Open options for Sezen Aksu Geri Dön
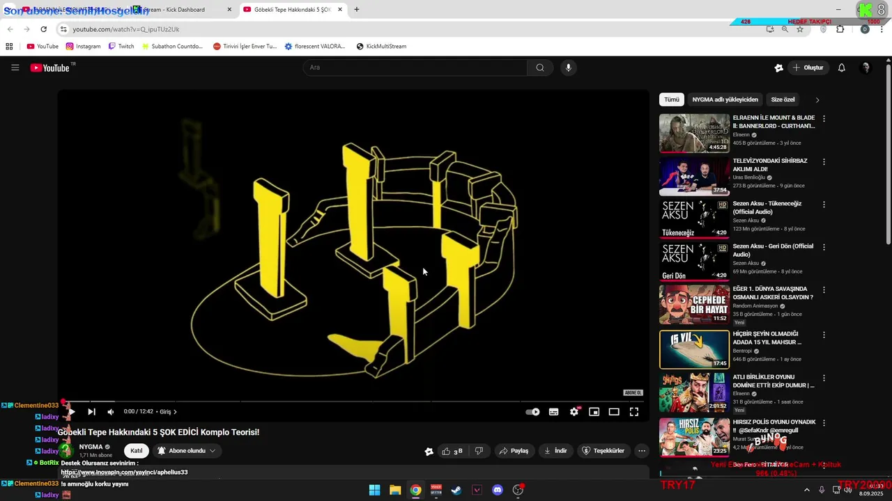 [x=824, y=247]
